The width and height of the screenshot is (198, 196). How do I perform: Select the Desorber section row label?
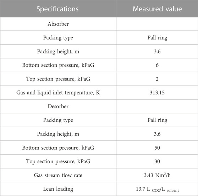click(58, 106)
